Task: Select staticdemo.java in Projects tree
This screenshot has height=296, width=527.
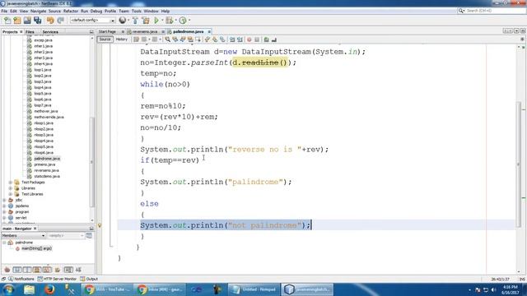Action: click(x=47, y=177)
